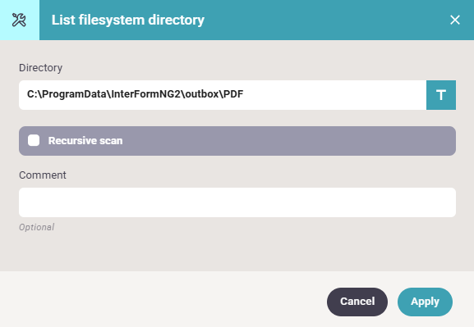Click inside the empty Comment field

237,202
